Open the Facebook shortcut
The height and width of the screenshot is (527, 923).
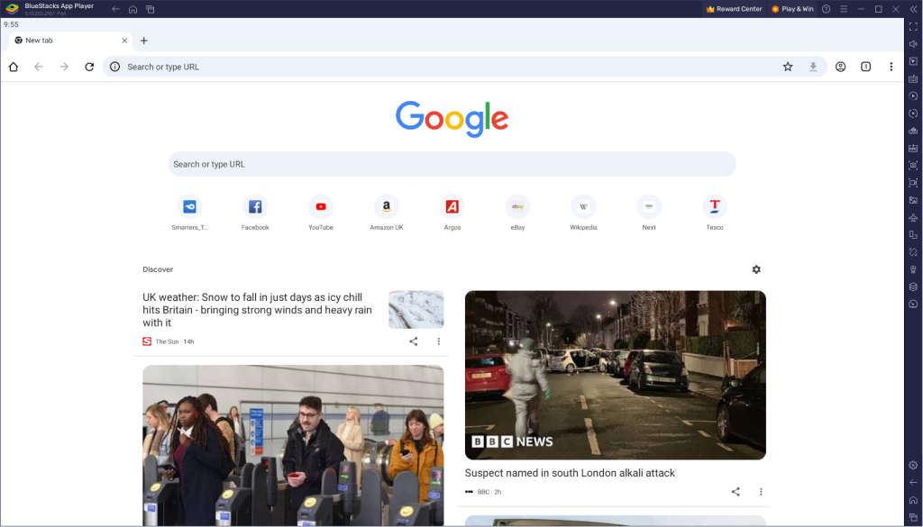[255, 213]
